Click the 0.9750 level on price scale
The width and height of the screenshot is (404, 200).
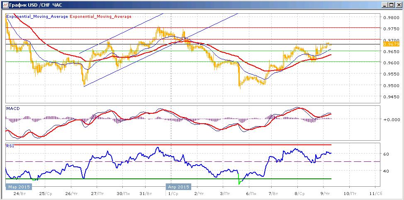391,29
